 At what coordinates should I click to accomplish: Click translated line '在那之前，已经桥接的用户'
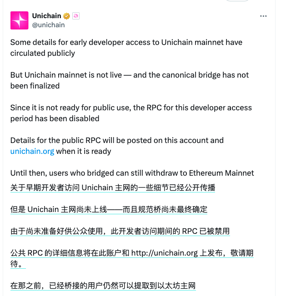[x=103, y=286]
